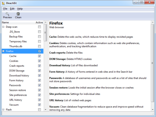Uncheck the Crash reports checkbox
Screen dimensions: 156x117
coord(40,66)
